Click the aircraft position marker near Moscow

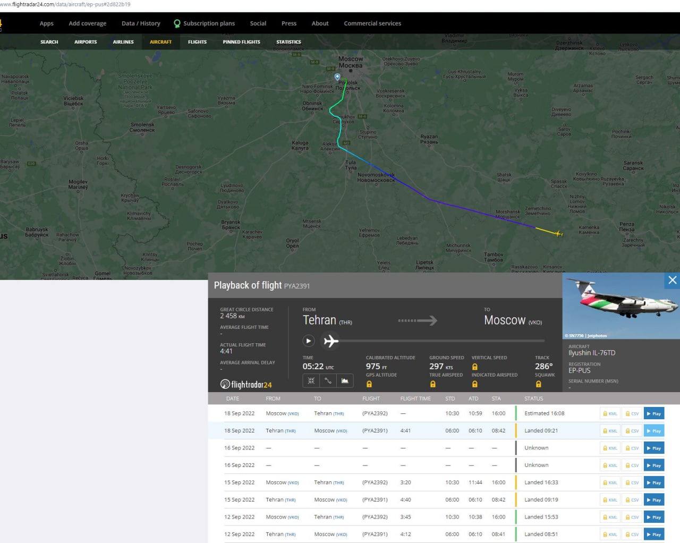(x=337, y=77)
